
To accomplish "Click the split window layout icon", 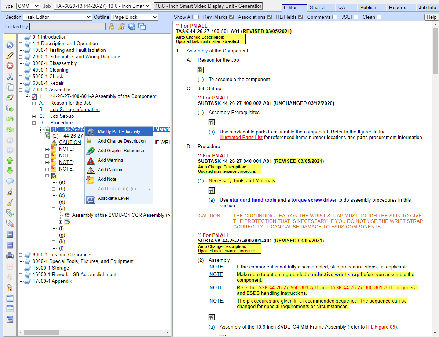I will tap(10, 309).
